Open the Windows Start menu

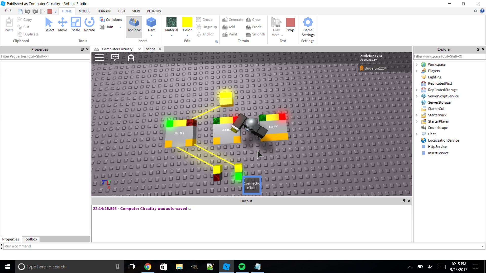[8, 267]
